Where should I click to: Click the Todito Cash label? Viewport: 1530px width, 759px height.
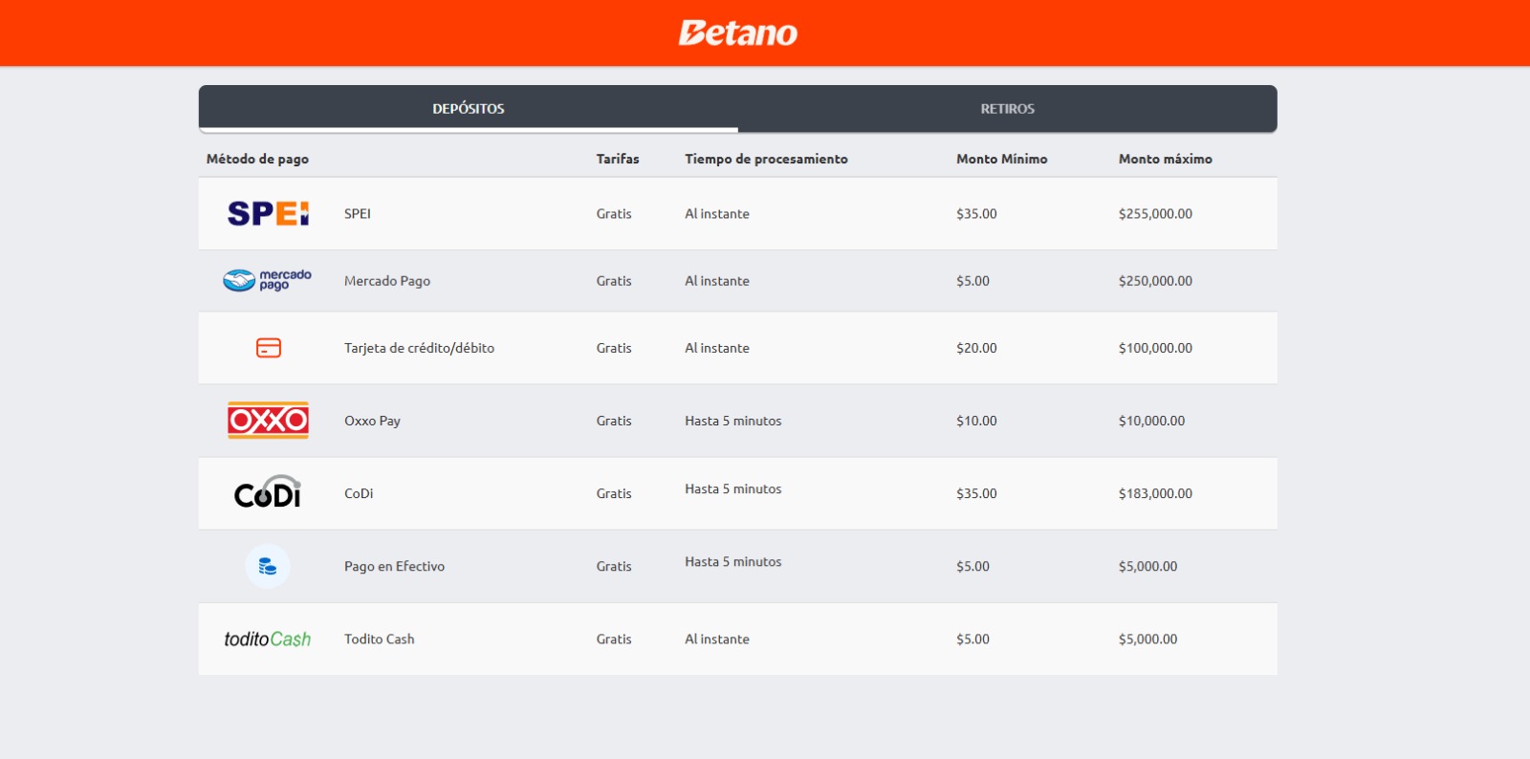point(379,639)
